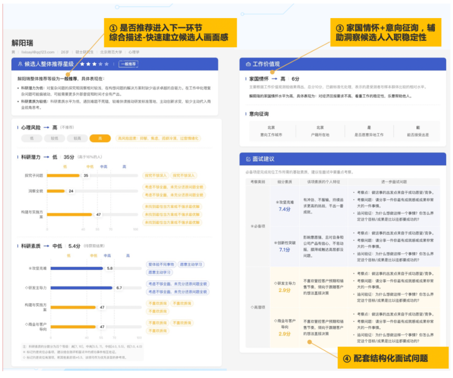The height and width of the screenshot is (378, 453).
Task: Click the 一般推荐 badge in the header
Action: click(x=128, y=64)
